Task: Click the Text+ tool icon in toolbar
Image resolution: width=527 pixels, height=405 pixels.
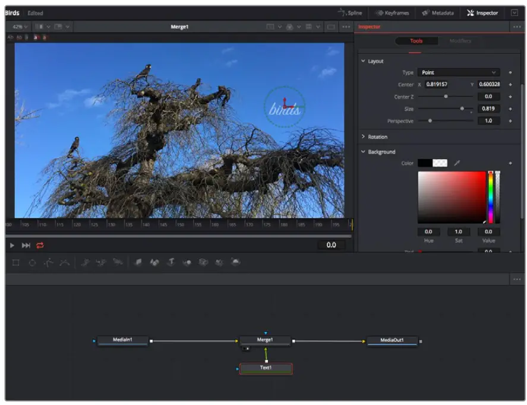Action: [x=171, y=262]
